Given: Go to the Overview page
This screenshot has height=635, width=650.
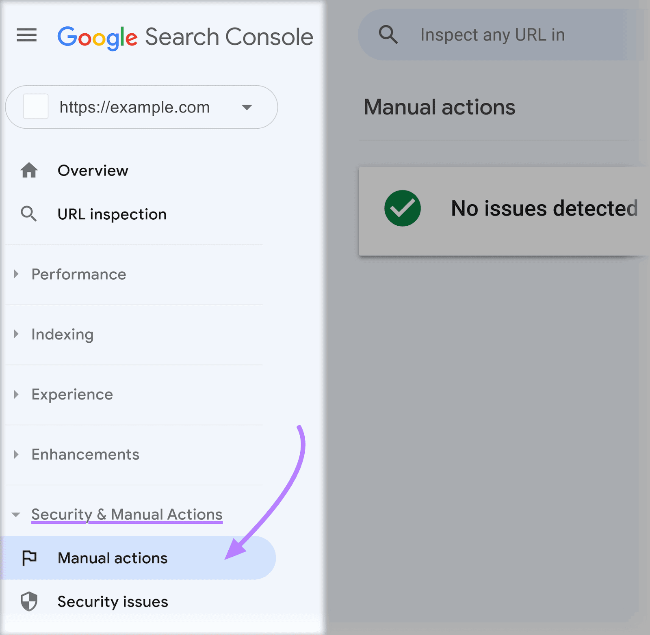Looking at the screenshot, I should (x=93, y=171).
